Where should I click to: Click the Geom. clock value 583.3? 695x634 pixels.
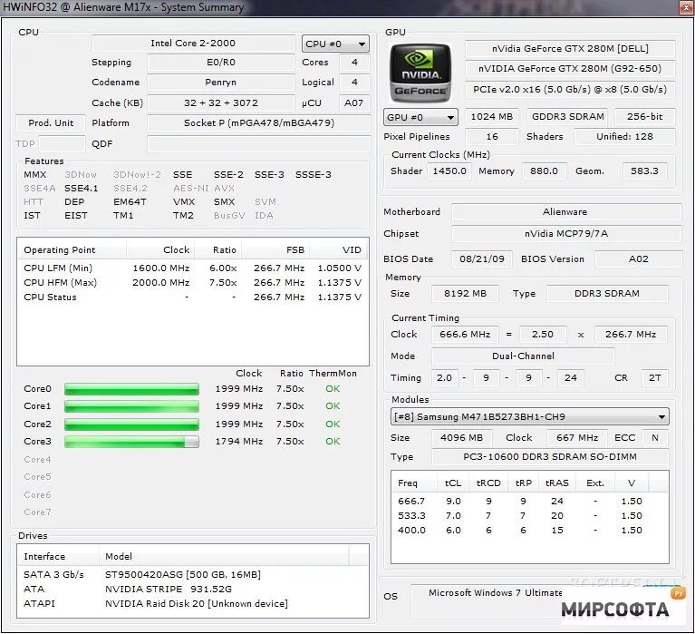[x=644, y=171]
